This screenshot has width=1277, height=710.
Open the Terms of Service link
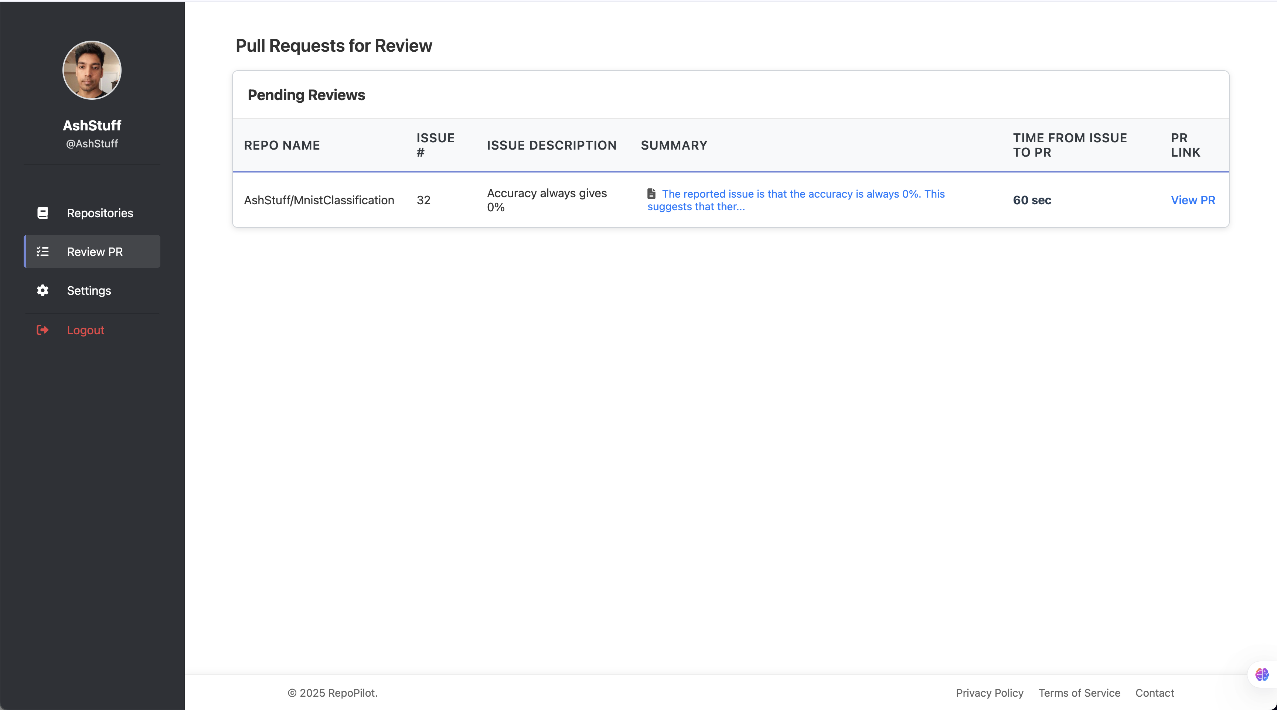coord(1079,693)
